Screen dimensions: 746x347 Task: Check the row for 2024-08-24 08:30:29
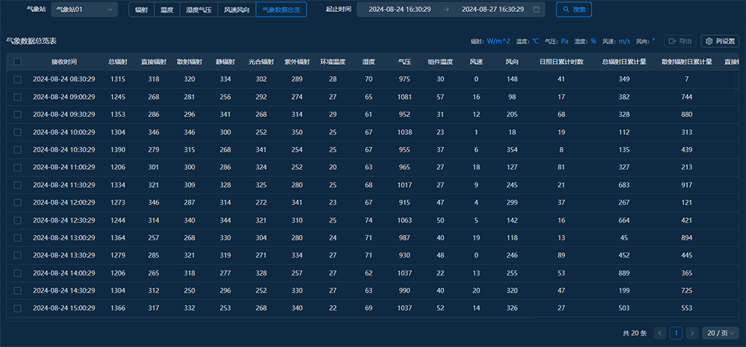(18, 79)
